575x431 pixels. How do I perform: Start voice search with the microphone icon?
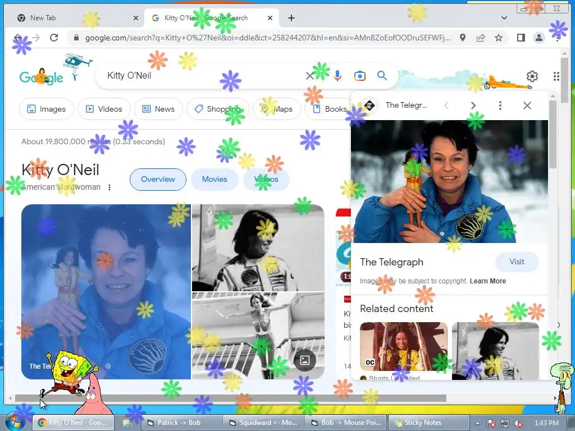(337, 76)
